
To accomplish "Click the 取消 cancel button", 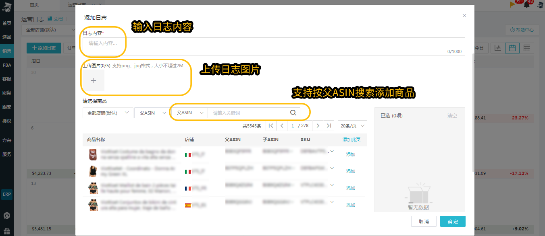I will (424, 222).
